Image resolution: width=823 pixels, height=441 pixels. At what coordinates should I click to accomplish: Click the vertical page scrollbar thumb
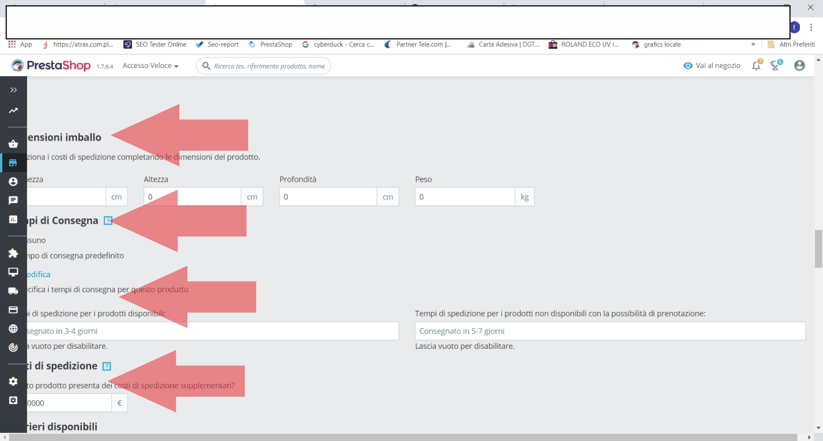click(x=818, y=249)
